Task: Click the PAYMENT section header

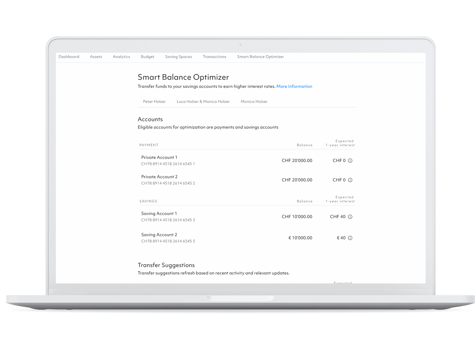Action: click(149, 145)
